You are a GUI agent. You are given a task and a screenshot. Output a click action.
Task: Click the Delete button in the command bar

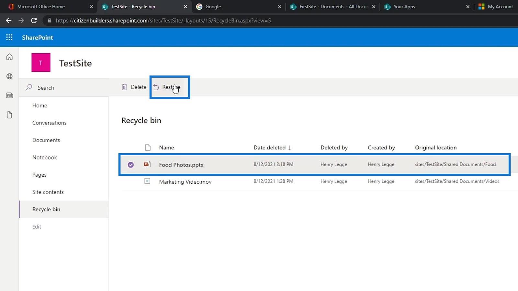click(134, 87)
